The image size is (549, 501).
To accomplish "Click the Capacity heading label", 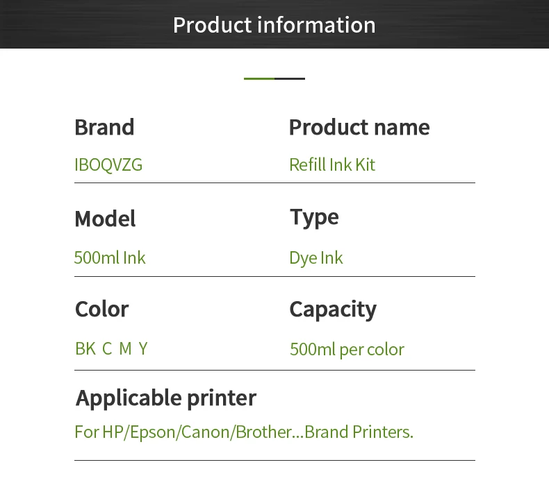I will pos(332,309).
